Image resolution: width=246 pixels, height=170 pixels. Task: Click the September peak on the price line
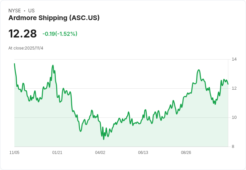point(199,70)
